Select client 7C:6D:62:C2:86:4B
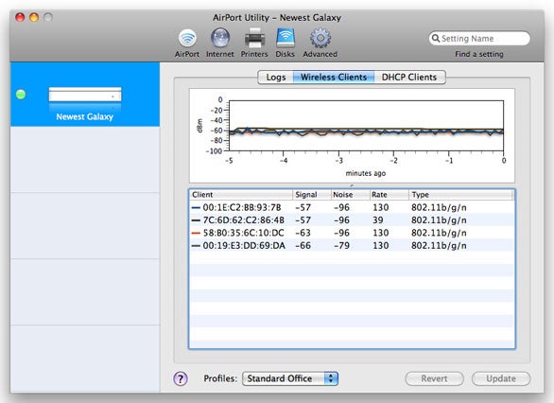 point(352,220)
